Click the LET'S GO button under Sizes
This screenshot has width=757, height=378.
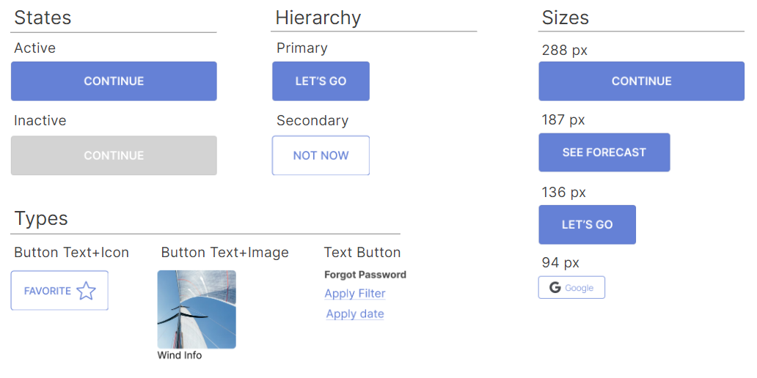pyautogui.click(x=587, y=225)
